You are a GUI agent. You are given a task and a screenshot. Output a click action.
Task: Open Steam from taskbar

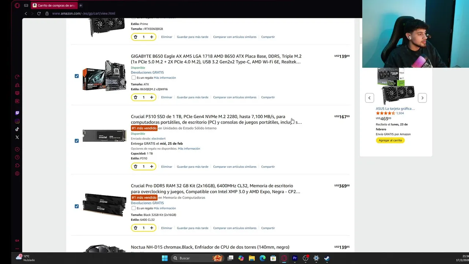(x=326, y=258)
